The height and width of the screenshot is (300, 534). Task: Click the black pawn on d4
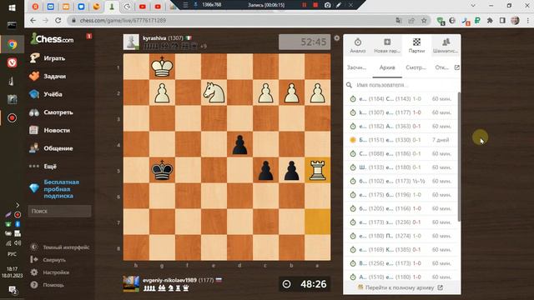coord(239,144)
